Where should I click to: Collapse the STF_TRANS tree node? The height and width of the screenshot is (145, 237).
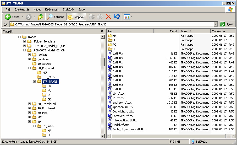pyautogui.click(x=35, y=82)
